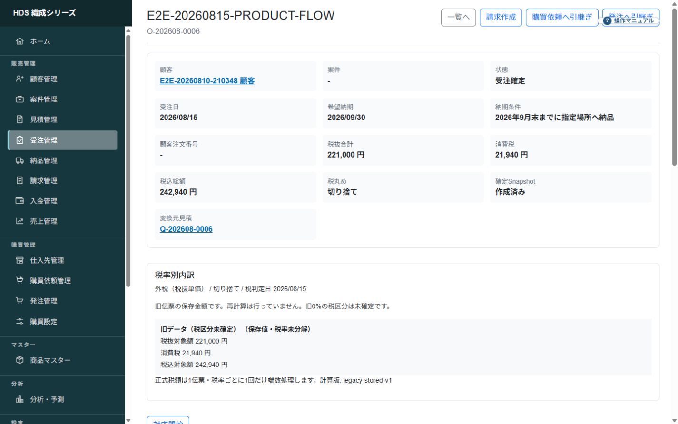Open 商品マスター from the sidebar

click(62, 360)
